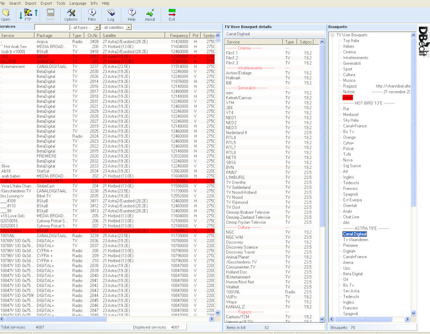
Task: Open the Tools menu
Action: point(61,3)
